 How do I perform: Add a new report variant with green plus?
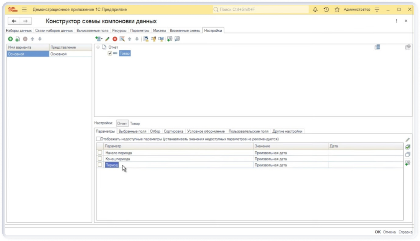coord(10,39)
